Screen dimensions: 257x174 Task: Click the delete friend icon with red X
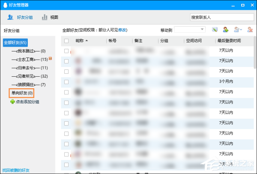pyautogui.click(x=250, y=30)
